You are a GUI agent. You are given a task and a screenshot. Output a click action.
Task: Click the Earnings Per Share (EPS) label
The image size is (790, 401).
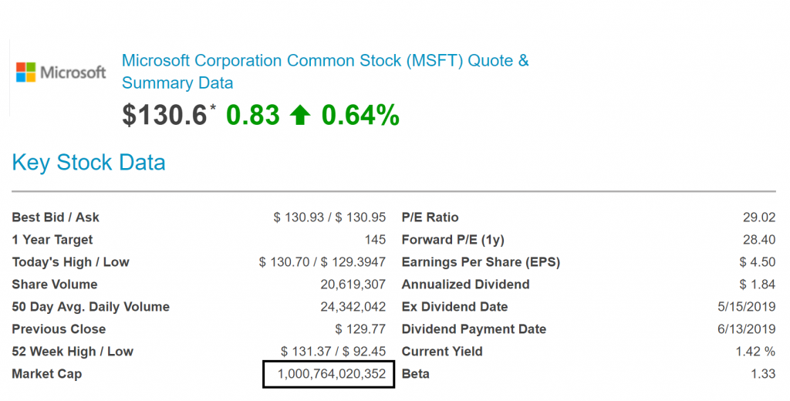pyautogui.click(x=481, y=262)
